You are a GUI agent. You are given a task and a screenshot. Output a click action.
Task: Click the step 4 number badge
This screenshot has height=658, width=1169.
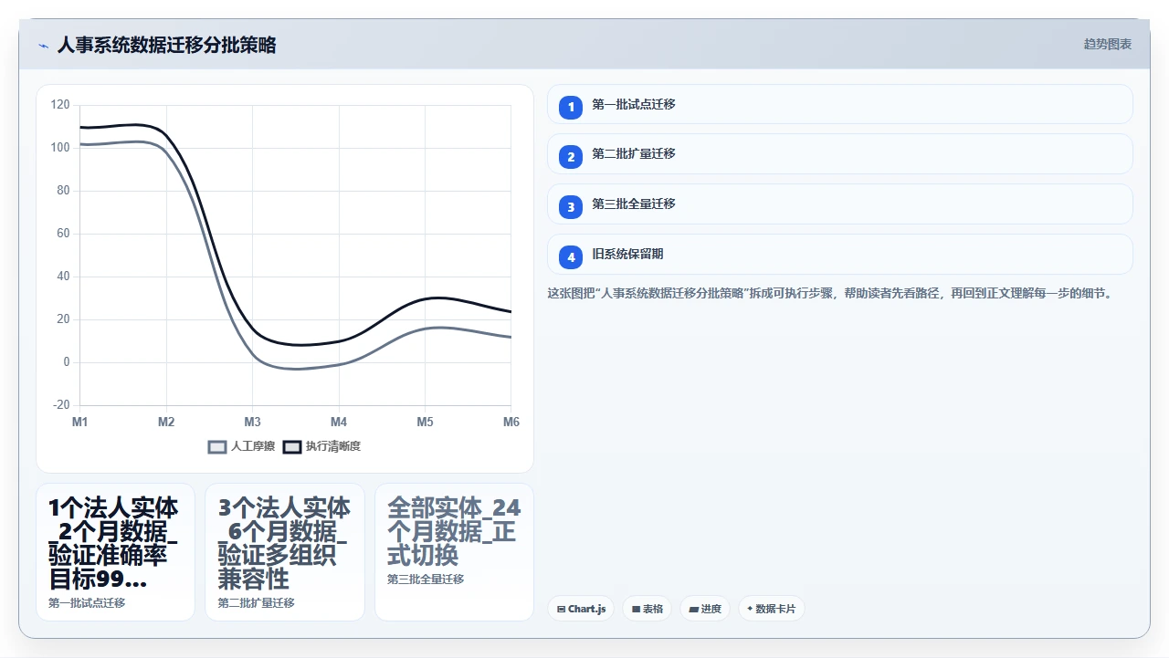[571, 257]
